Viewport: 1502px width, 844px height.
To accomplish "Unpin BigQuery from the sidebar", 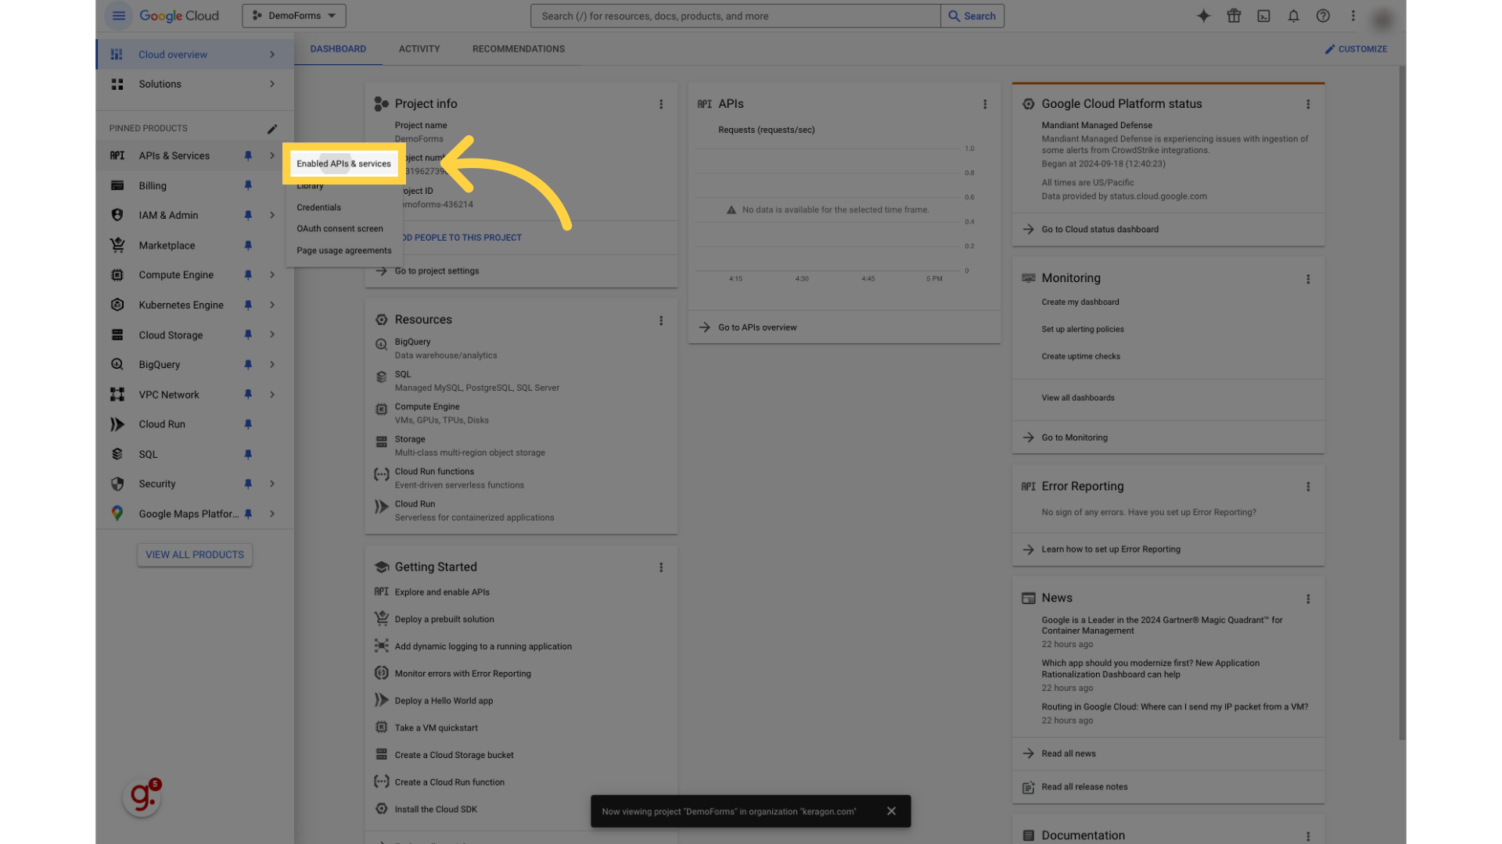I will (x=248, y=364).
